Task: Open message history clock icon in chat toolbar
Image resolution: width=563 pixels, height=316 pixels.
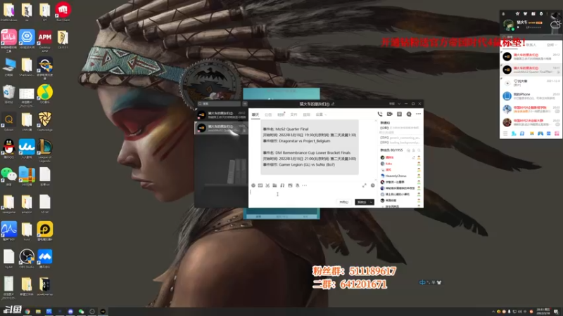Action: (x=373, y=185)
